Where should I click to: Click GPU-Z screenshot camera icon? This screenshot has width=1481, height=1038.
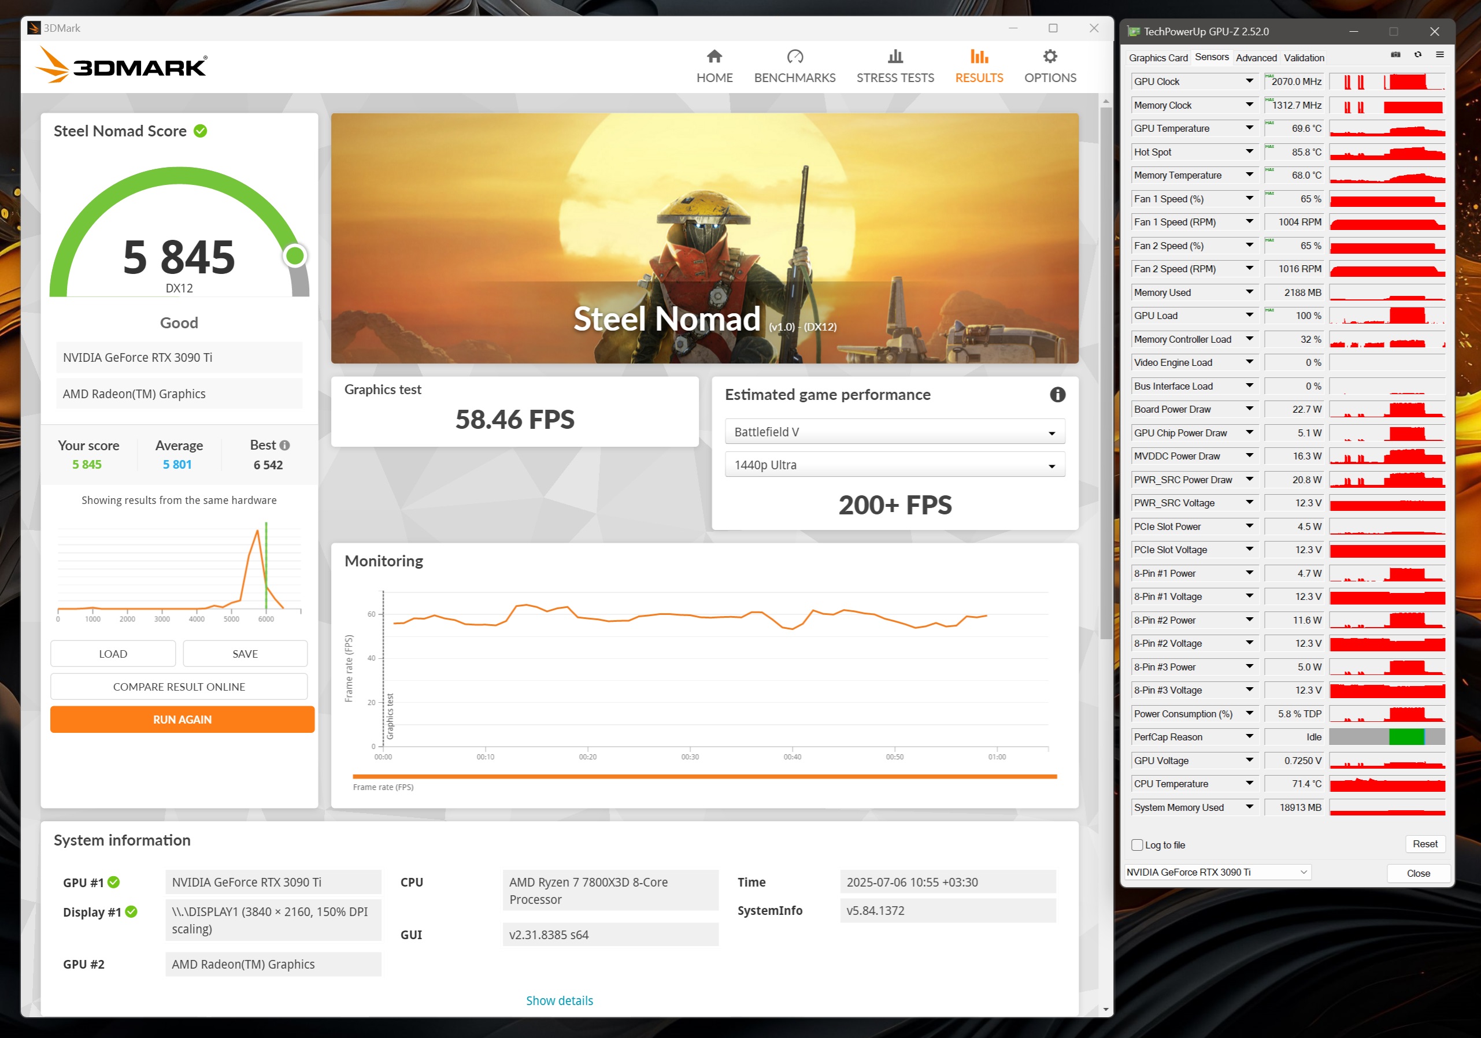click(1395, 55)
